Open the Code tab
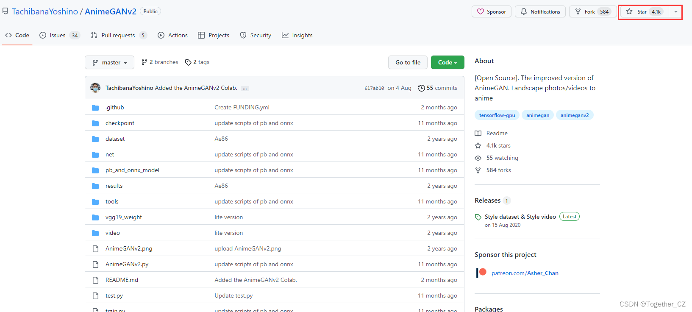 click(17, 35)
